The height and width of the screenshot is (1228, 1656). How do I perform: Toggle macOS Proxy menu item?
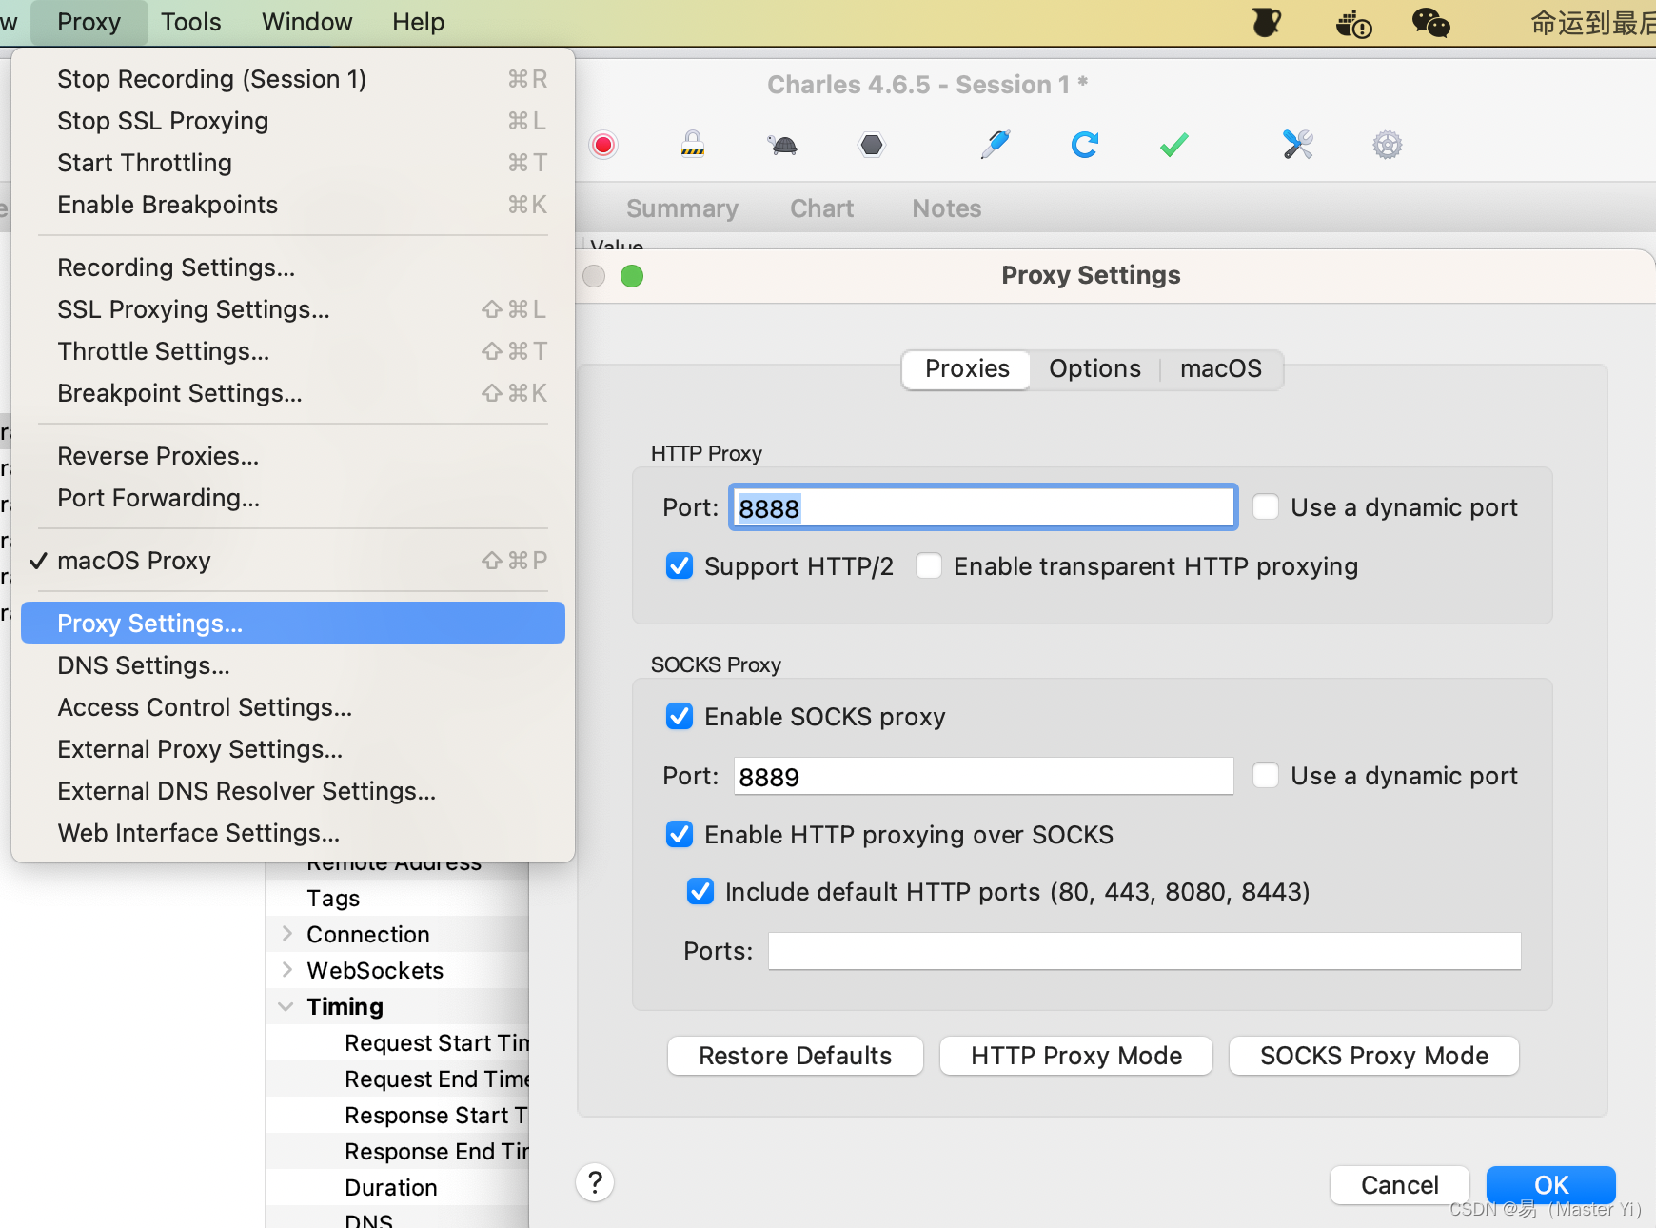click(293, 561)
